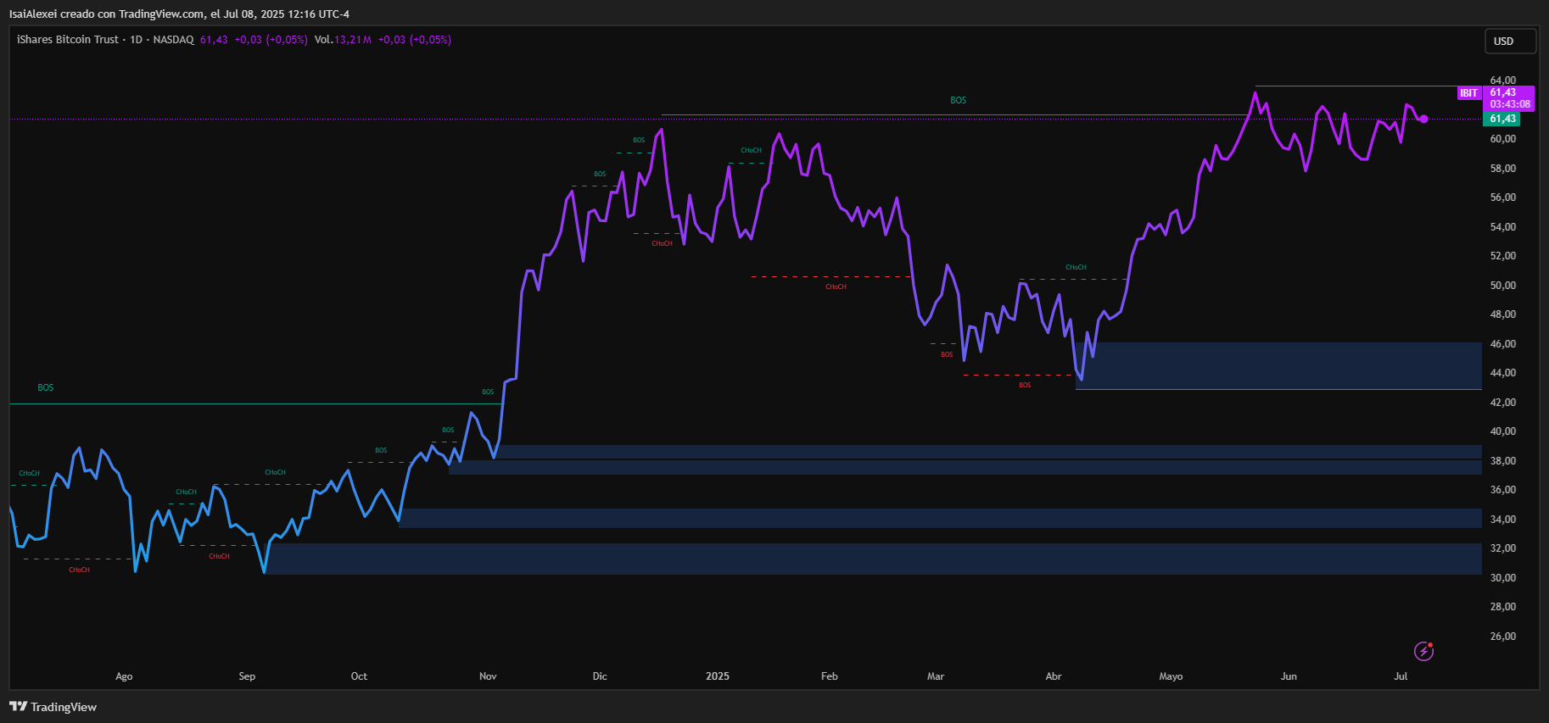1549x723 pixels.
Task: Click the 1D interval label in header
Action: (x=136, y=40)
